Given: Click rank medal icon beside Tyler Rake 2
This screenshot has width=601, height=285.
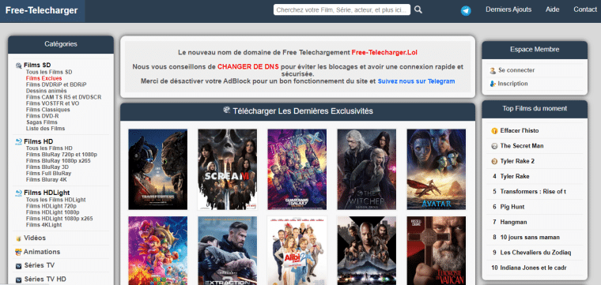Looking at the screenshot, I should (494, 161).
